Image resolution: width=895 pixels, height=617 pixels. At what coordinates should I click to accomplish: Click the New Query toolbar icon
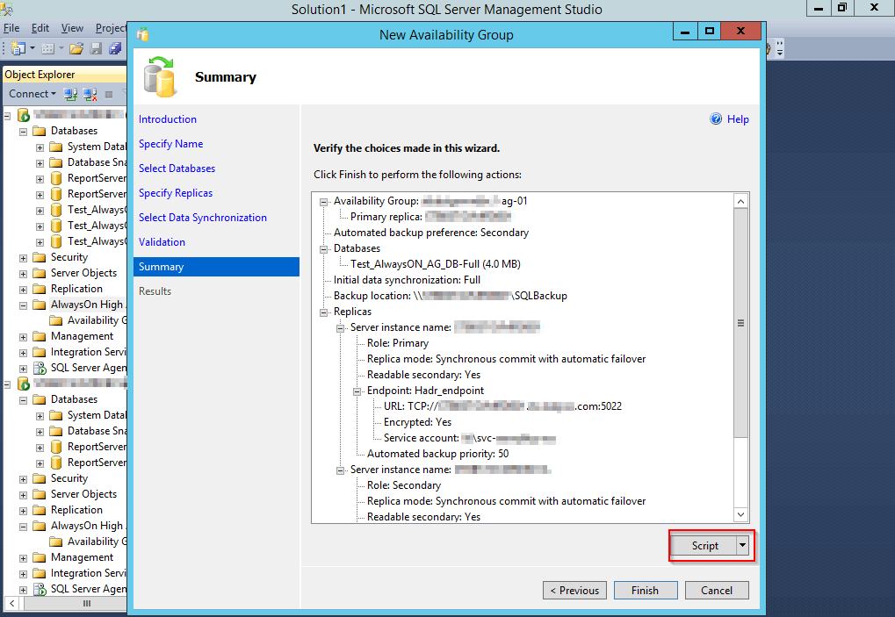pyautogui.click(x=18, y=48)
